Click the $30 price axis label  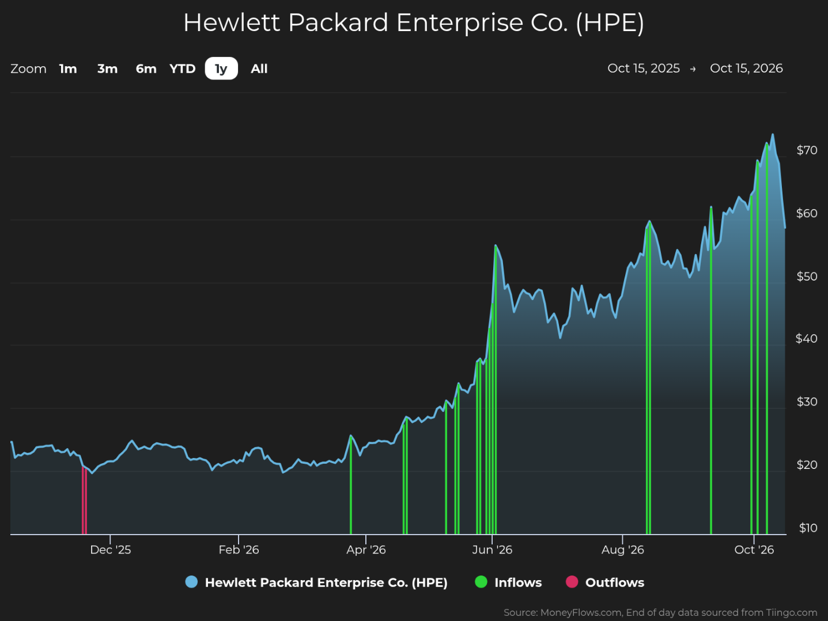(x=807, y=402)
